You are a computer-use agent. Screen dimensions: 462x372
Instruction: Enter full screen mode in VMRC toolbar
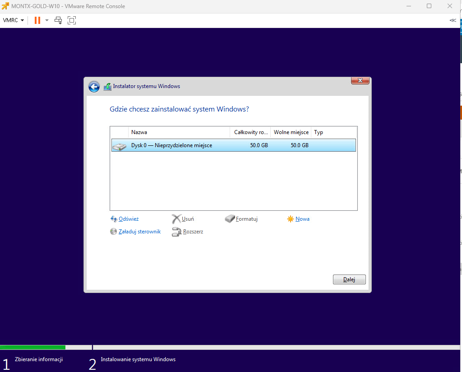[72, 20]
